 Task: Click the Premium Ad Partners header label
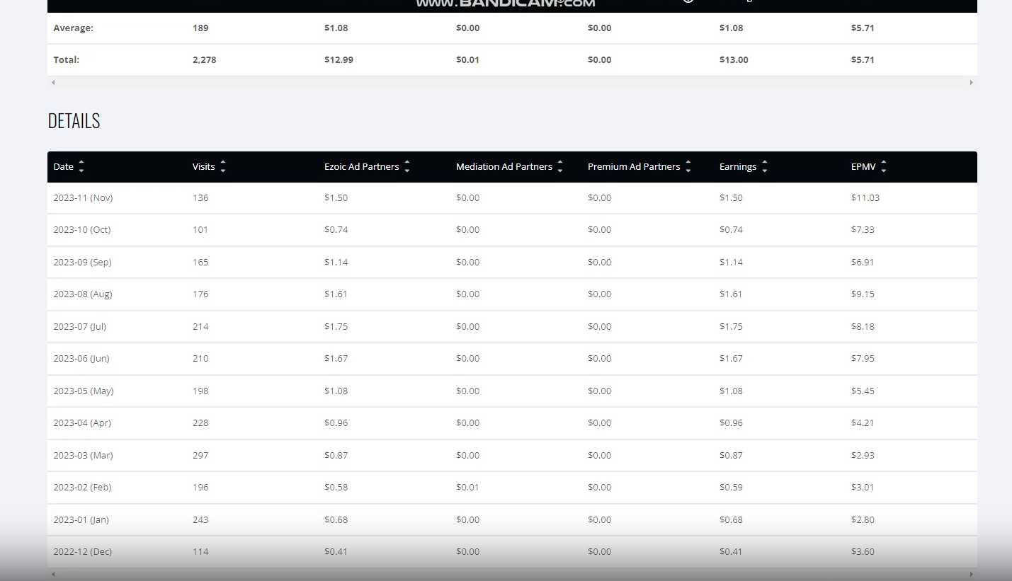click(634, 167)
